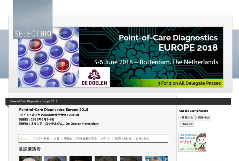This screenshot has height=161, width=239.
Task: Open the お問い合わせ contact menu item
Action: (123, 139)
